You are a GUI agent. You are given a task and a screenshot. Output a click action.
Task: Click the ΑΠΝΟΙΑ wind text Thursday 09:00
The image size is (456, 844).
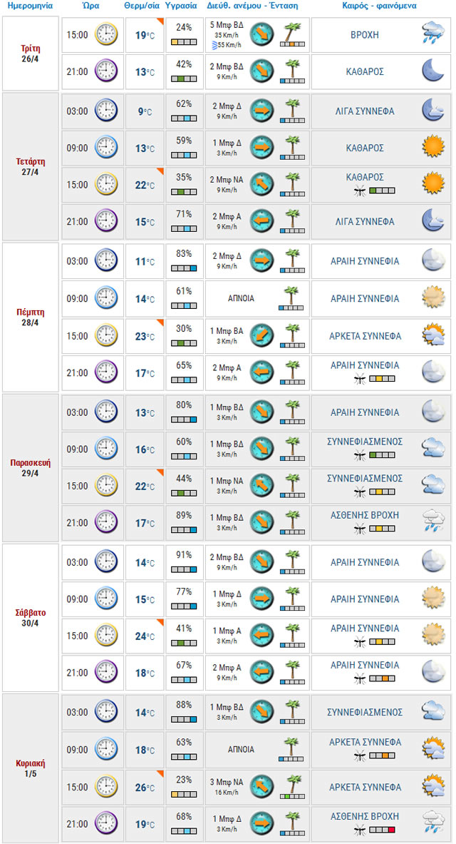(240, 298)
